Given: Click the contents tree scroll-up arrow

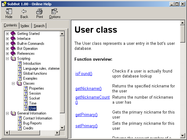Looking at the screenshot, I should point(62,34).
